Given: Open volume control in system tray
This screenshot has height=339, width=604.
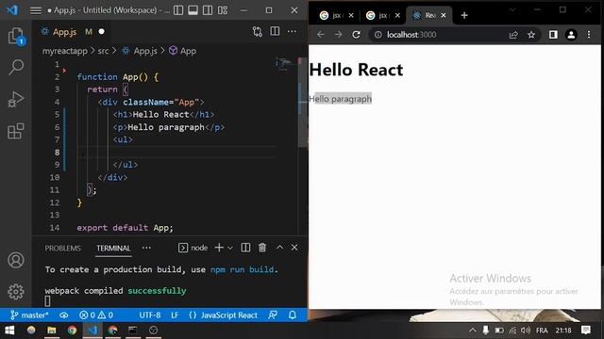Looking at the screenshot, I should [x=526, y=331].
